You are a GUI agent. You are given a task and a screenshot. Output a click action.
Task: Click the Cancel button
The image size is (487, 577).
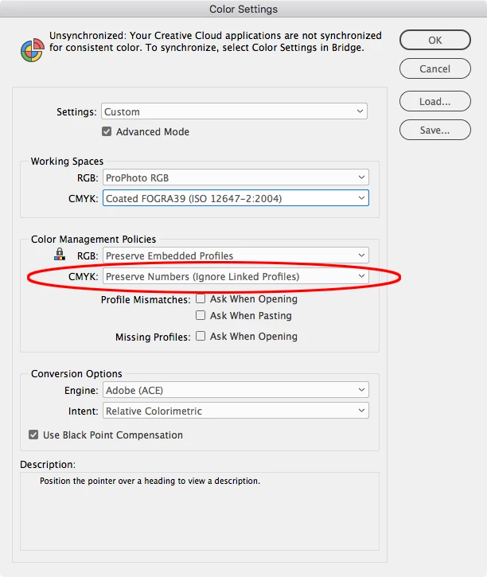click(x=434, y=68)
